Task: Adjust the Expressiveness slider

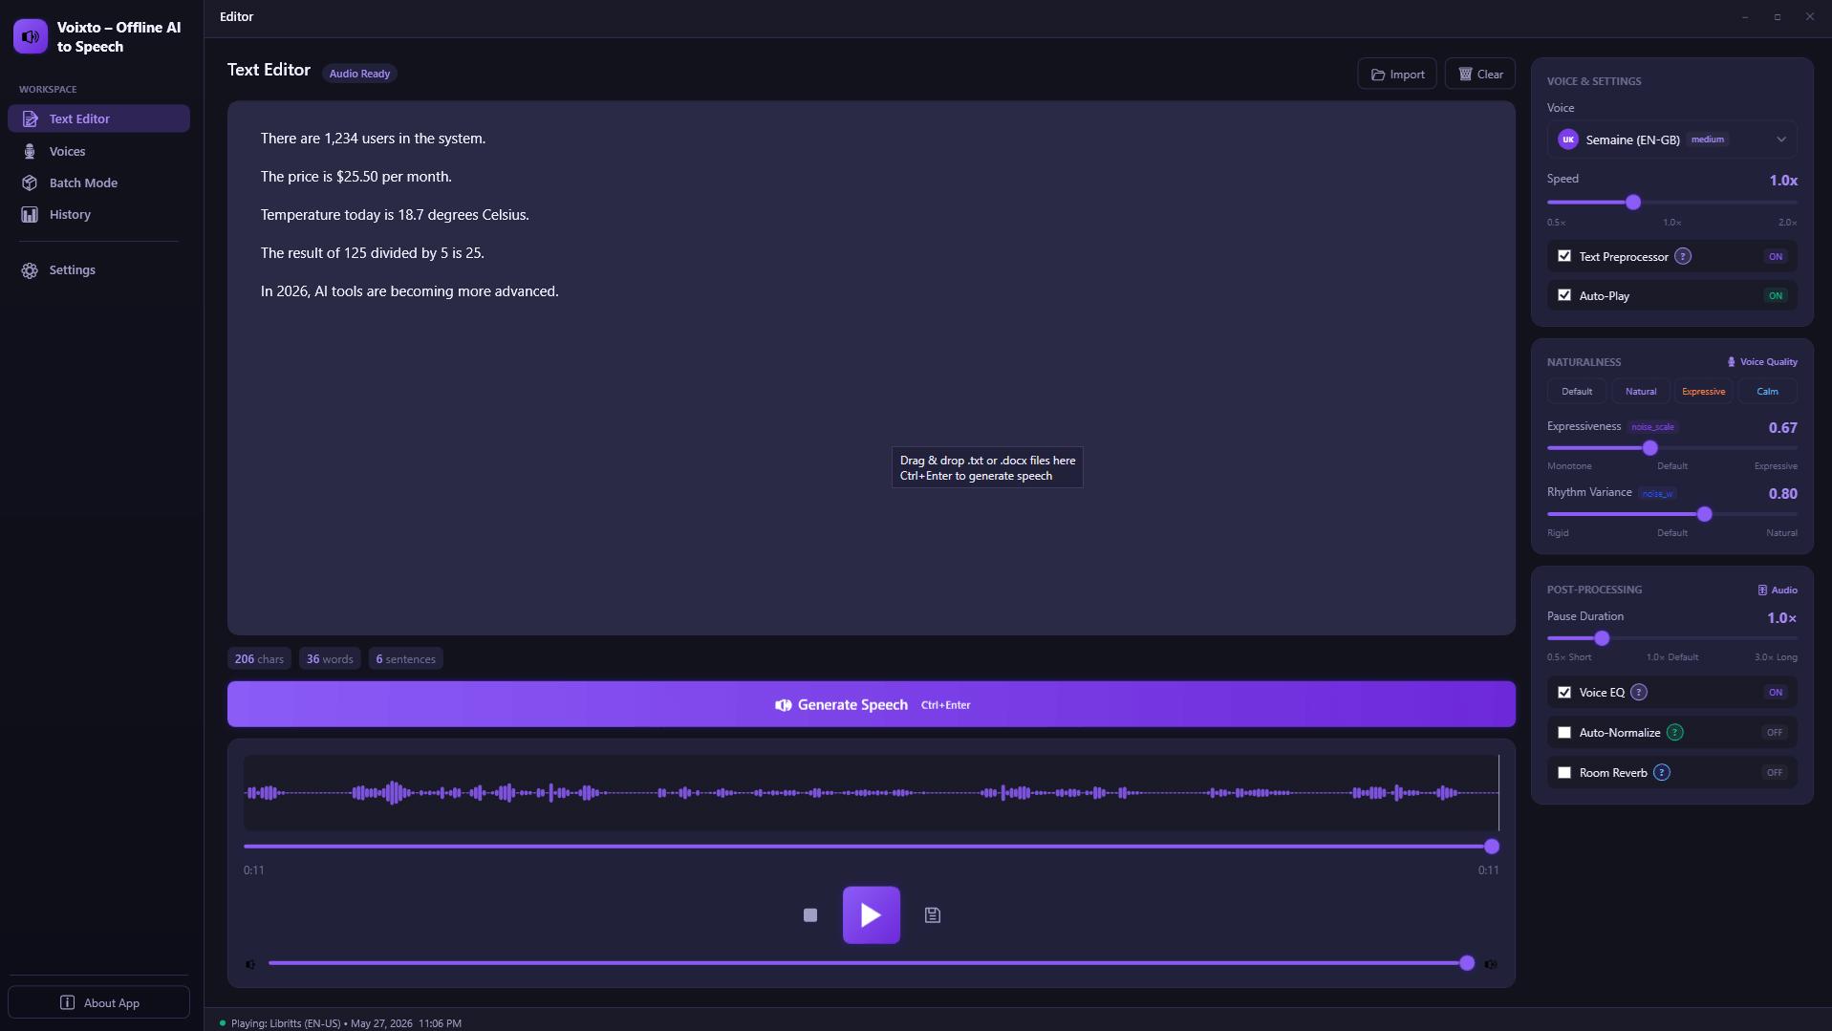Action: point(1671,448)
